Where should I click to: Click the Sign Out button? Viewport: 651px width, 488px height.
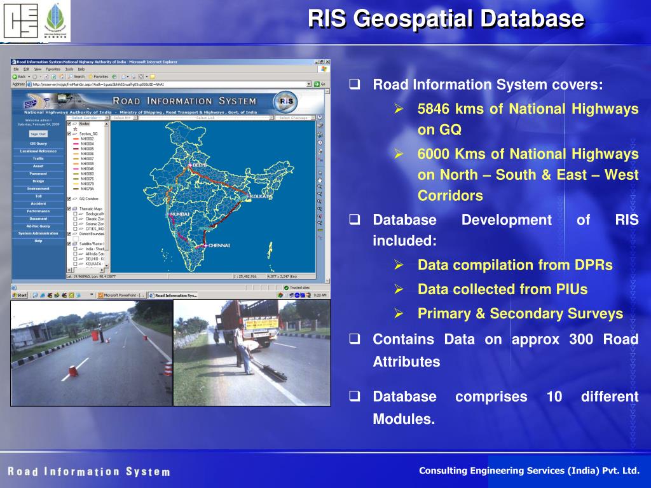[38, 134]
